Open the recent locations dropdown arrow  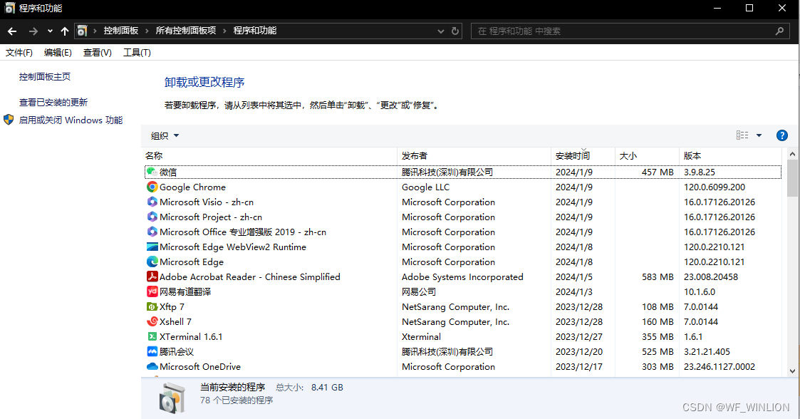tap(50, 31)
